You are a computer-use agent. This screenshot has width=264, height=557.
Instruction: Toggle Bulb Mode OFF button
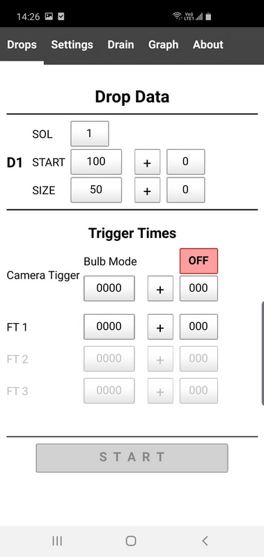coord(199,260)
